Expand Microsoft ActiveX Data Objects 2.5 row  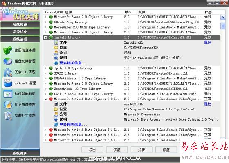click(x=45, y=135)
